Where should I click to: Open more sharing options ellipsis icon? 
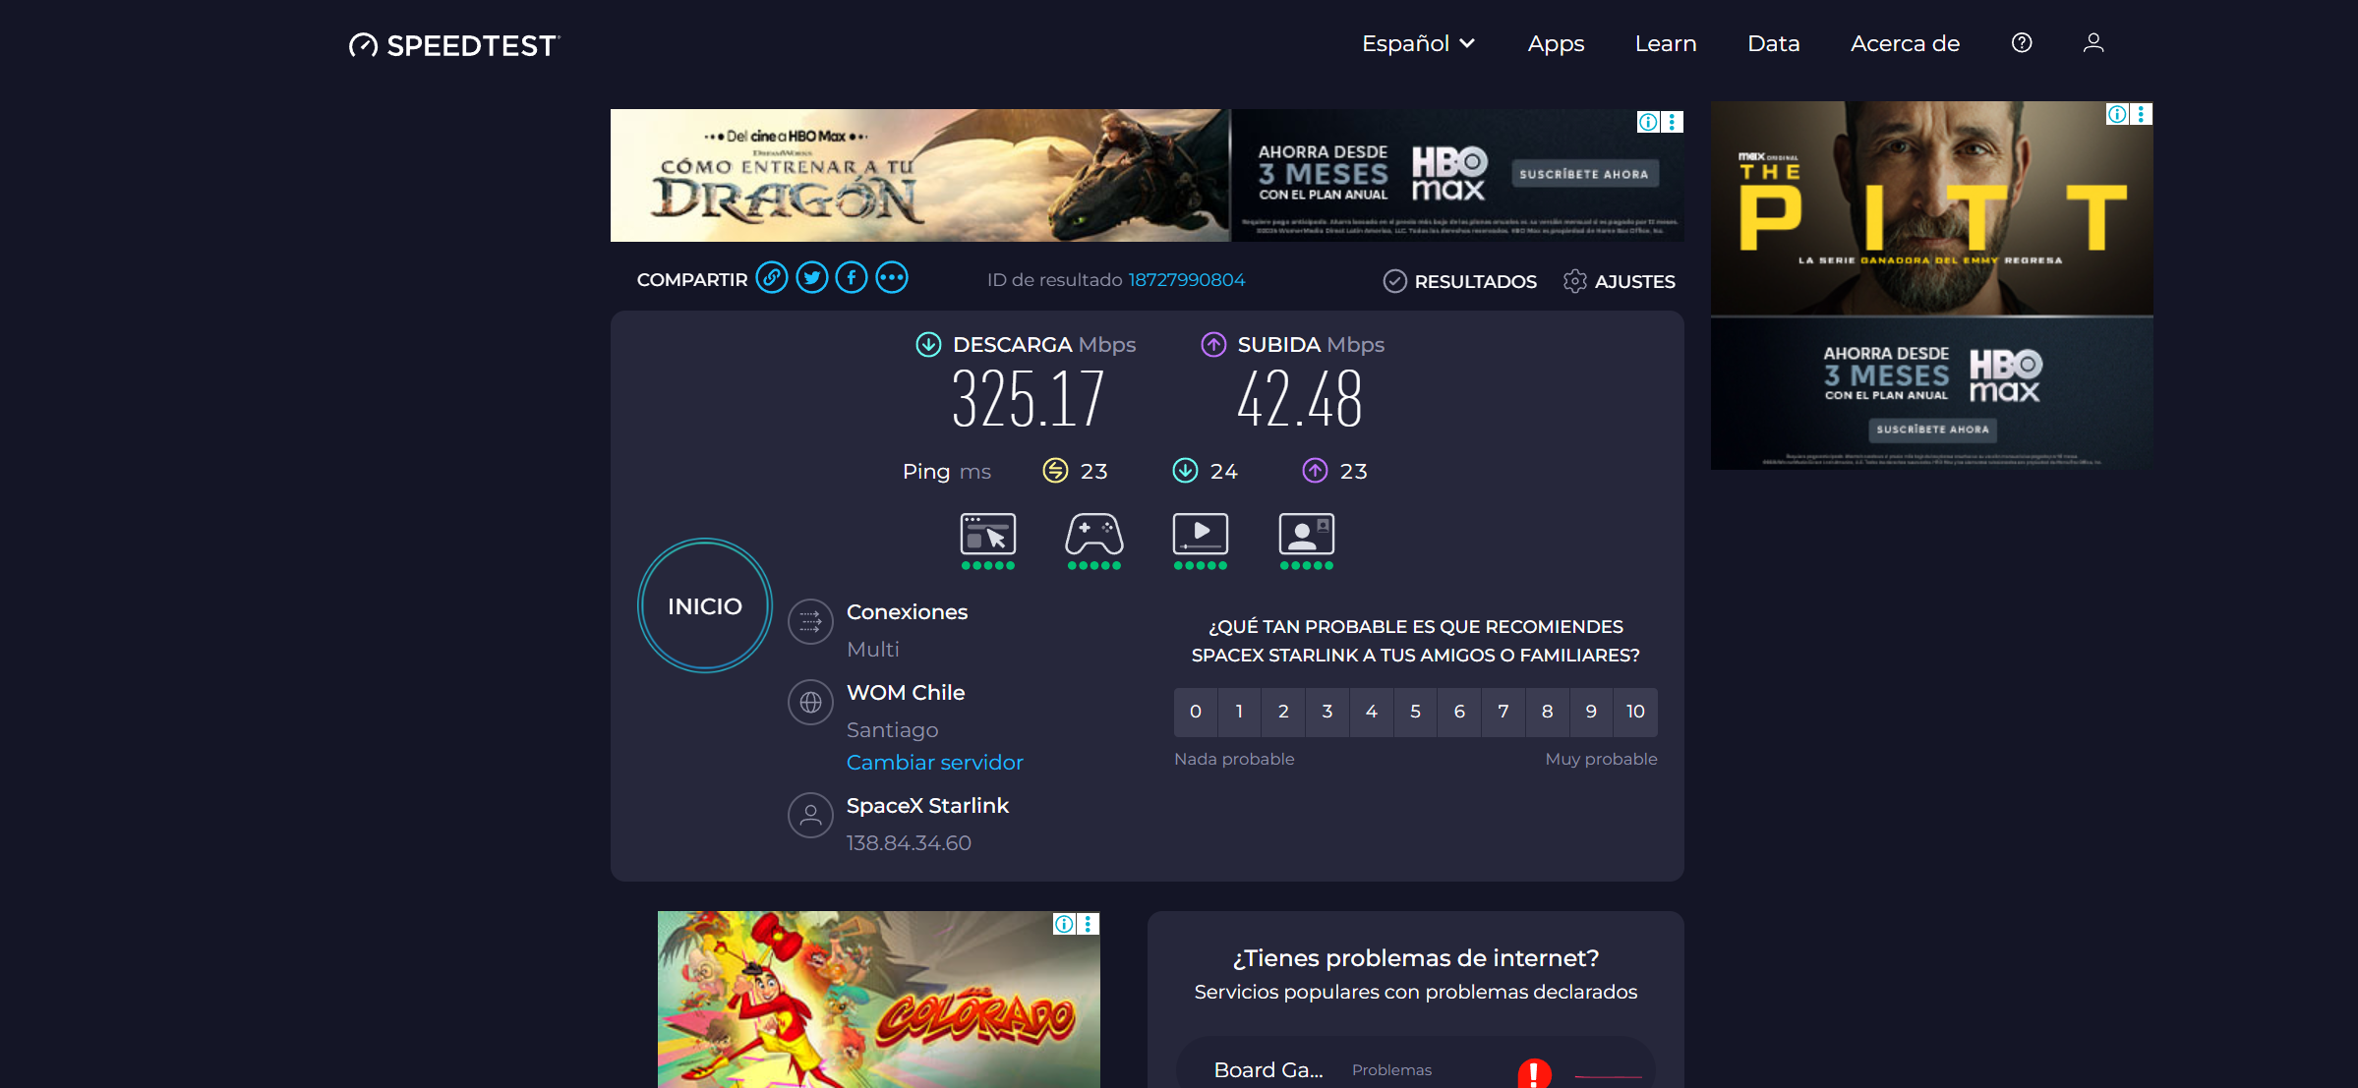click(892, 278)
